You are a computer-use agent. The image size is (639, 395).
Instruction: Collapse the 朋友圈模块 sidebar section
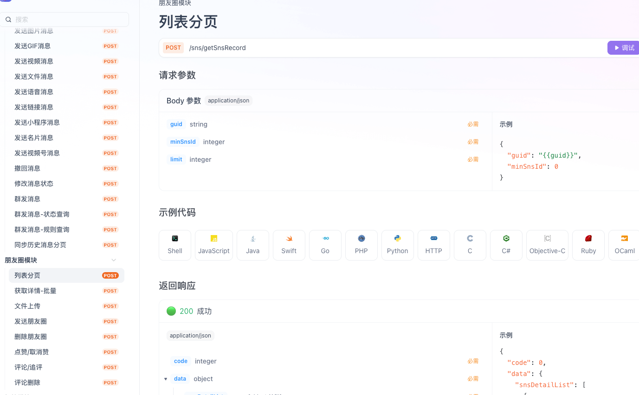click(114, 260)
